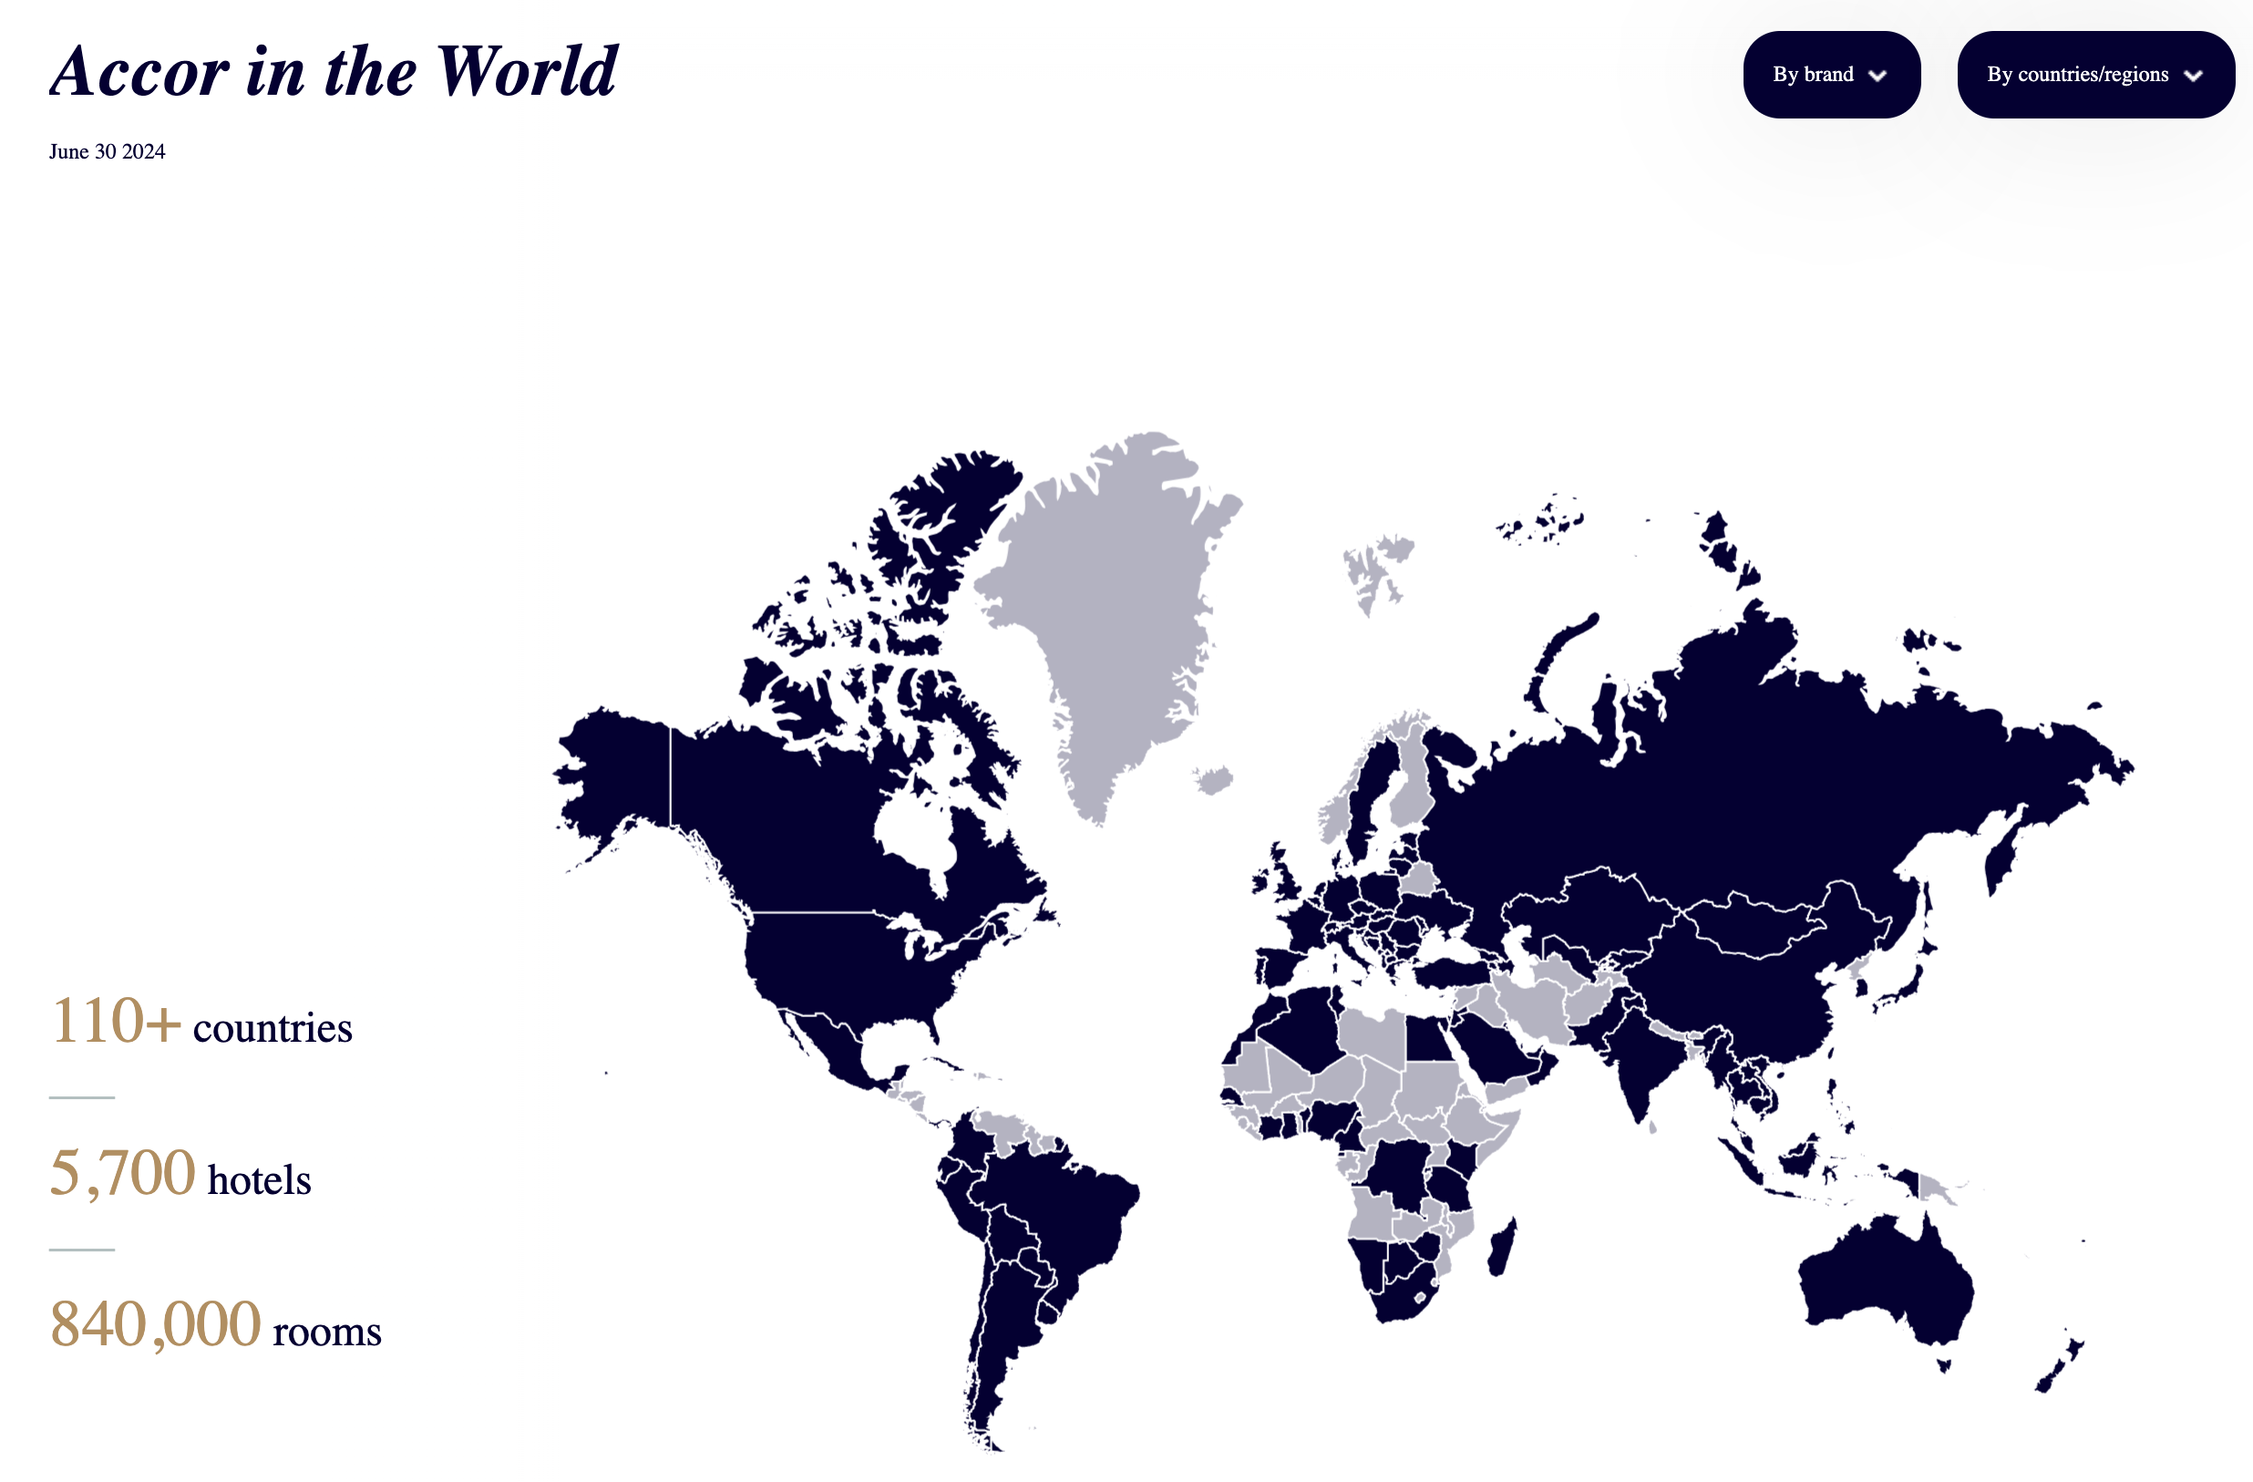Click the 110+ countries statistic
Viewport: 2253px width, 1482px height.
tap(201, 1023)
